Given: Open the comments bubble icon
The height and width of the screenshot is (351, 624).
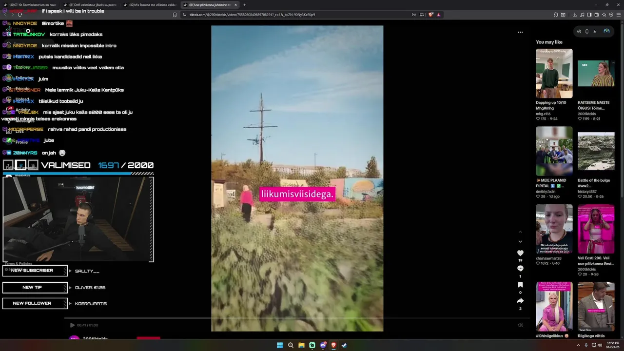Looking at the screenshot, I should click(x=520, y=269).
